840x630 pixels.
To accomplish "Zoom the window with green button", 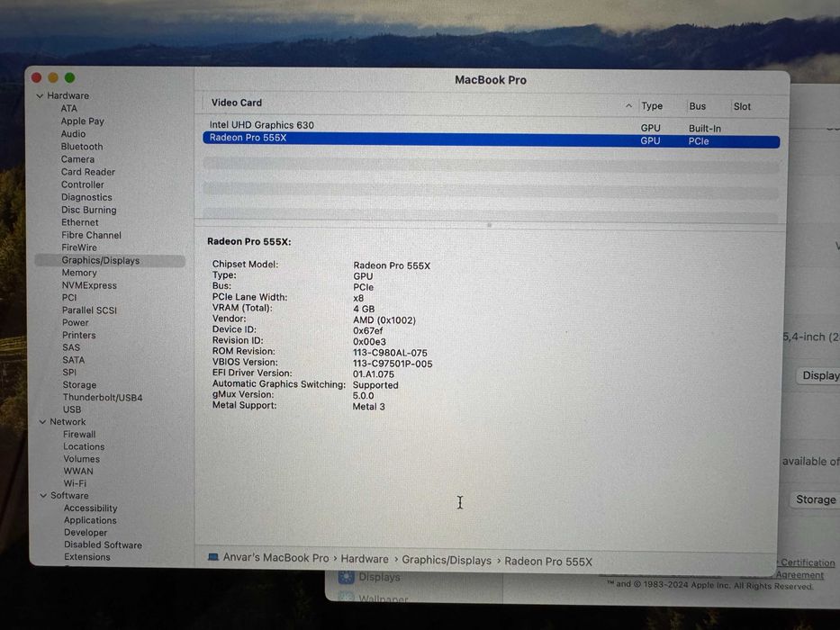I will point(69,77).
